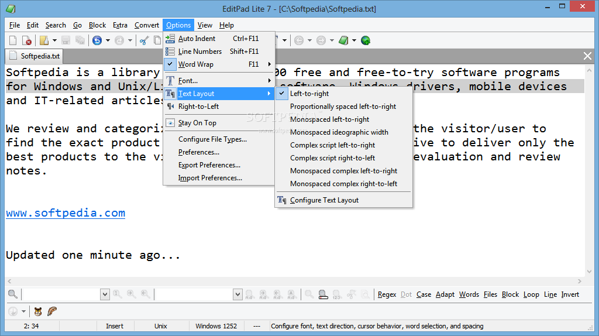This screenshot has width=599, height=336.
Task: Click the Copy icon beside the scissors
Action: click(157, 40)
